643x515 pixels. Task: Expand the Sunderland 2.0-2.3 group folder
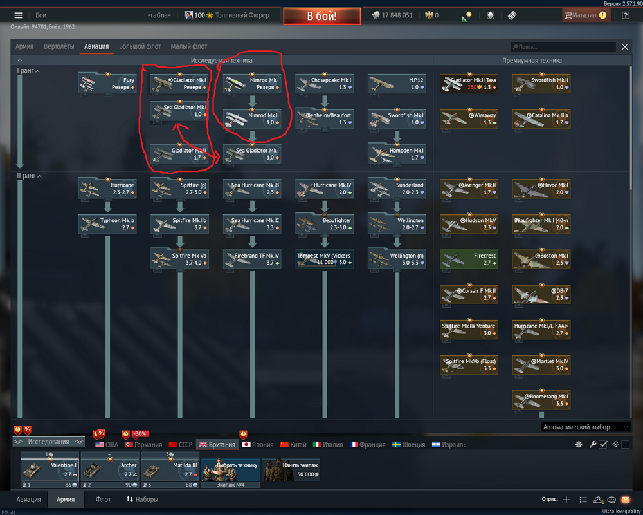(x=397, y=189)
